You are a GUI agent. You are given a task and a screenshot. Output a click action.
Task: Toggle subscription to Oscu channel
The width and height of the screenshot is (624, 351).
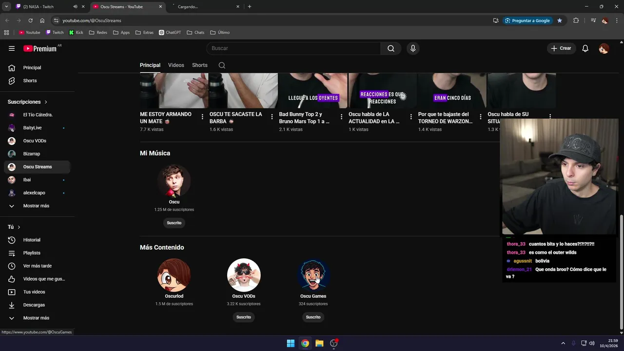click(x=174, y=223)
